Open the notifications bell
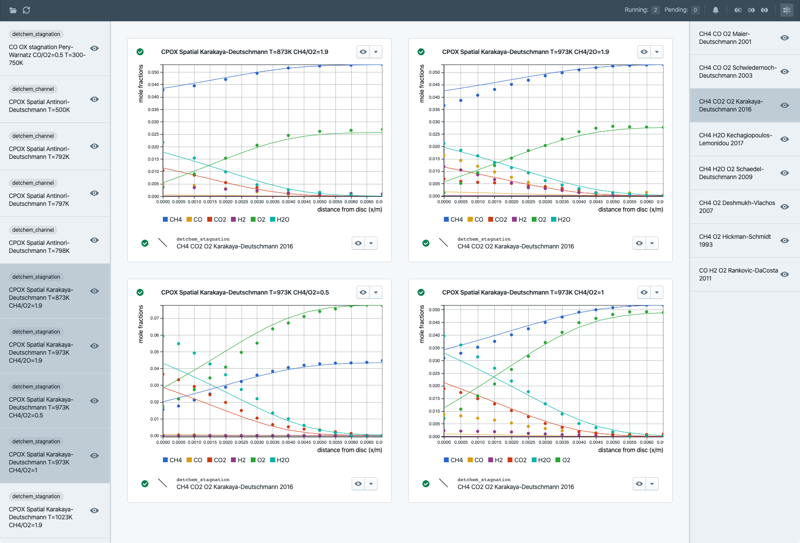Screen dimensions: 800x543 pyautogui.click(x=716, y=10)
